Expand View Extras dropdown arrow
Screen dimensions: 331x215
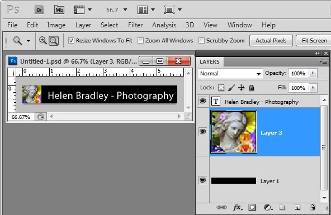click(x=89, y=9)
